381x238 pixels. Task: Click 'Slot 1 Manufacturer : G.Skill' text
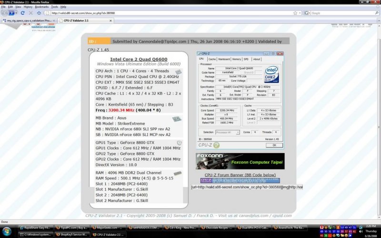pyautogui.click(x=122, y=189)
